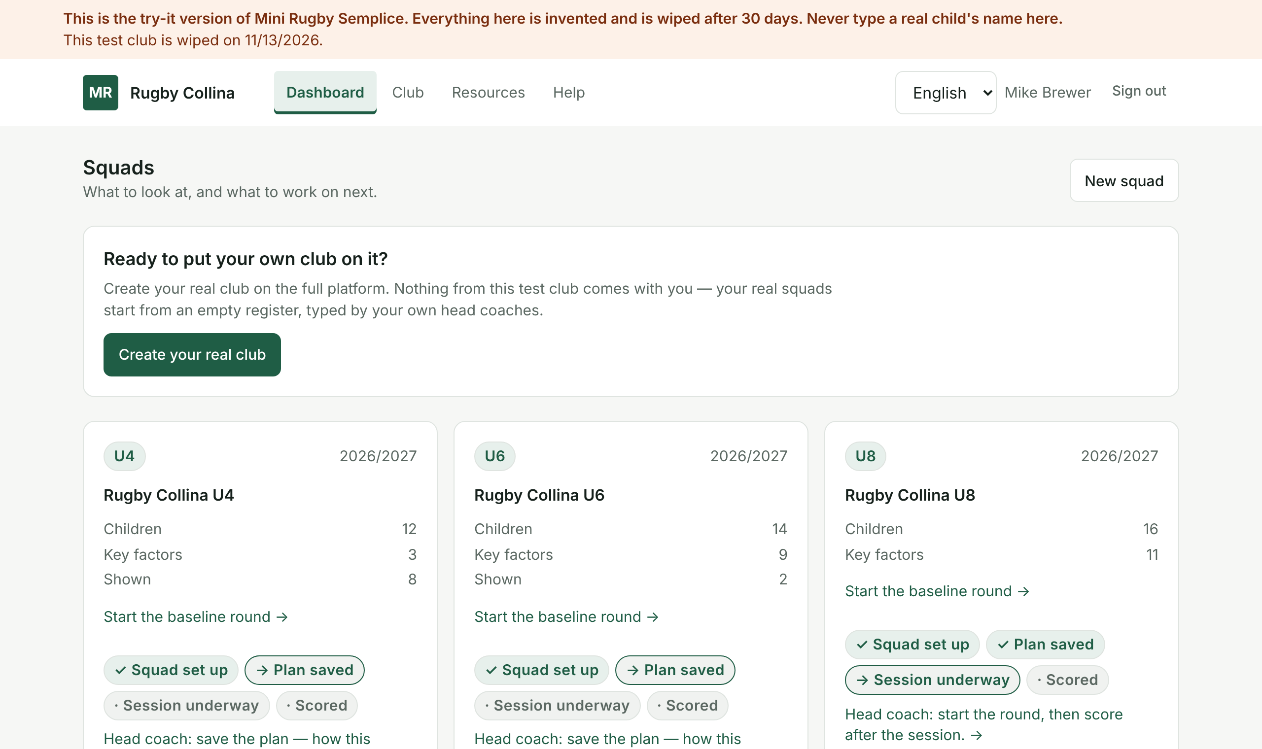The height and width of the screenshot is (749, 1262).
Task: Select the U8 age badge
Action: tap(865, 456)
